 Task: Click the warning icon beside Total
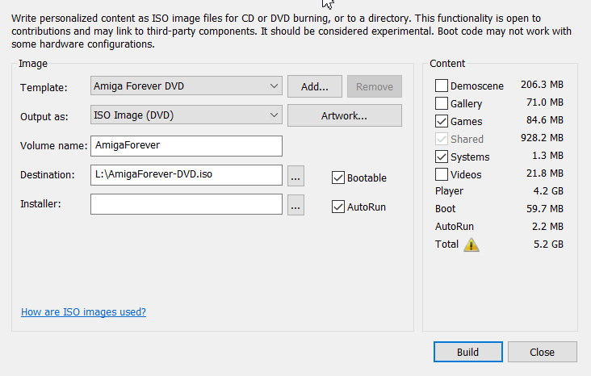(x=472, y=245)
